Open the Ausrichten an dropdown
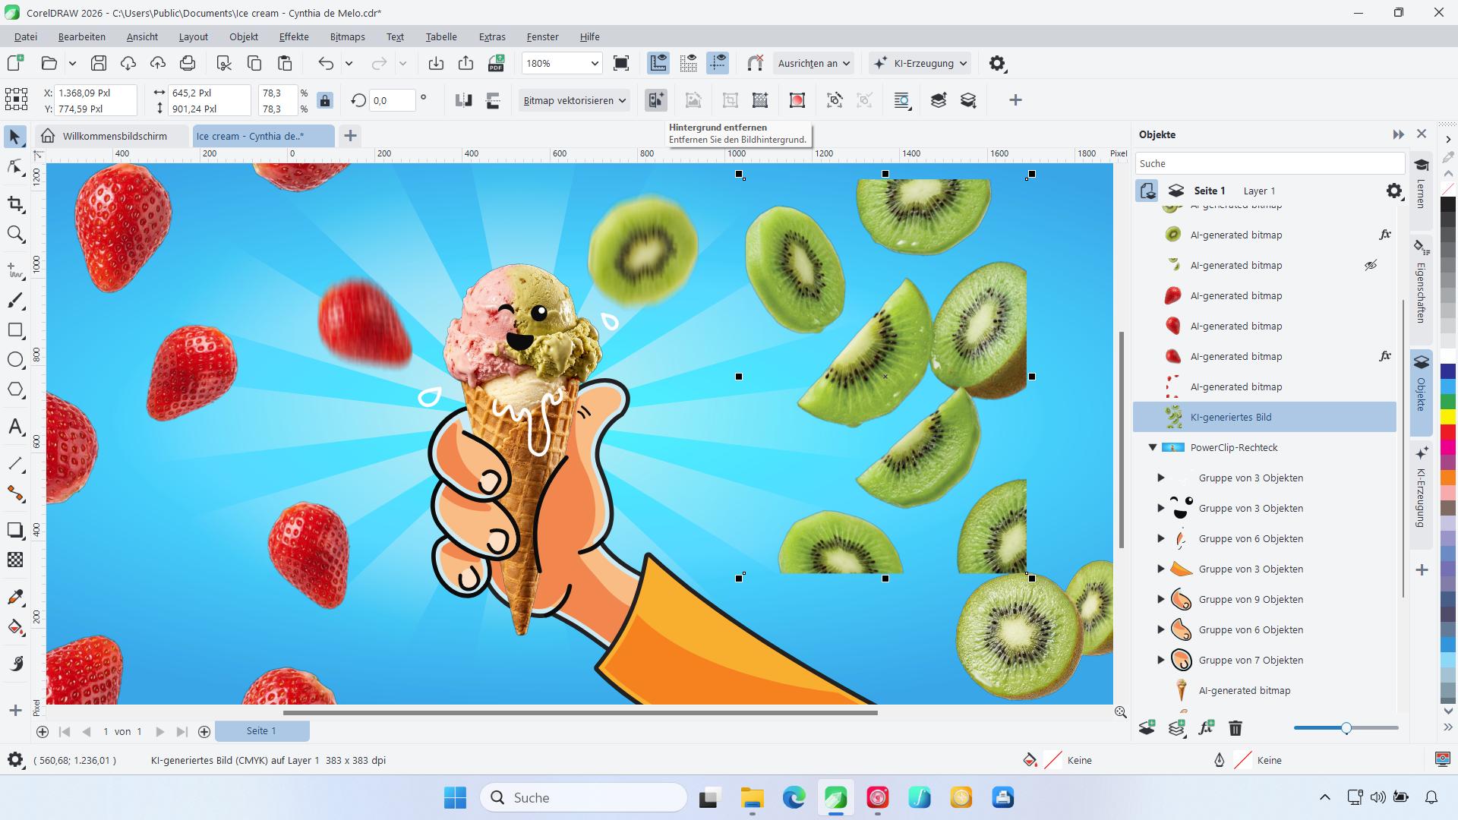1458x820 pixels. click(813, 63)
